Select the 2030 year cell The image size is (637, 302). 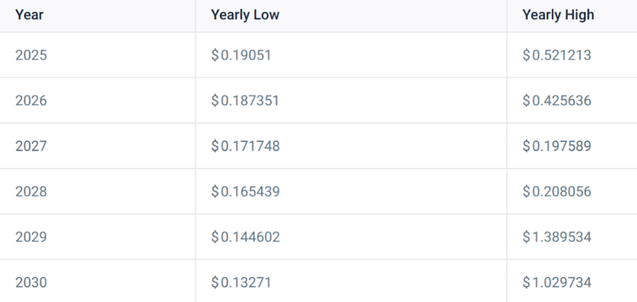(31, 282)
